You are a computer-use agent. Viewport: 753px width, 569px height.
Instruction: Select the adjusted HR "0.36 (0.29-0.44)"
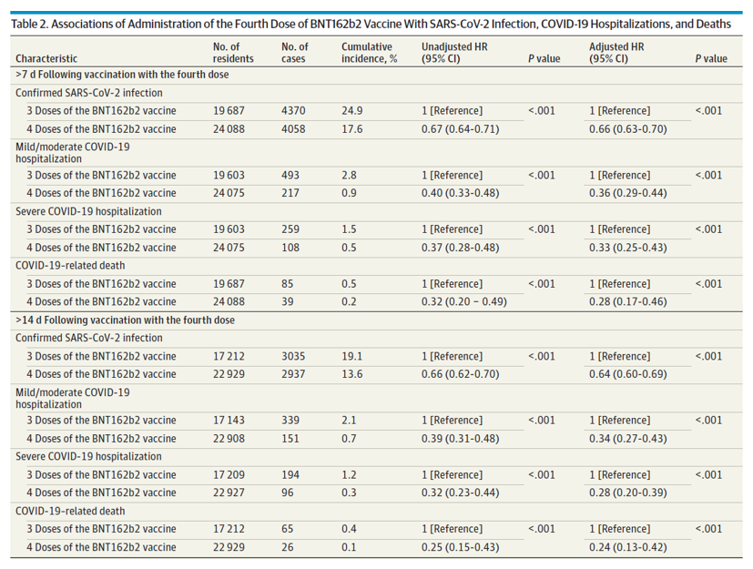(x=628, y=193)
